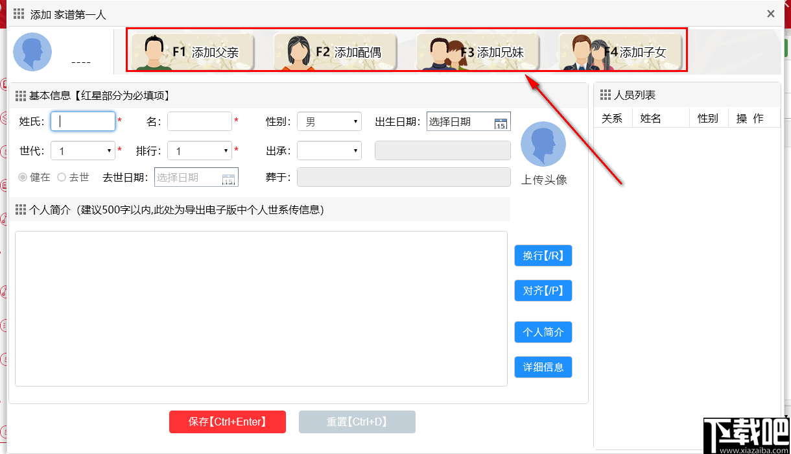Open the 排行 birth order dropdown
Viewport: 791px width, 454px height.
(x=200, y=150)
